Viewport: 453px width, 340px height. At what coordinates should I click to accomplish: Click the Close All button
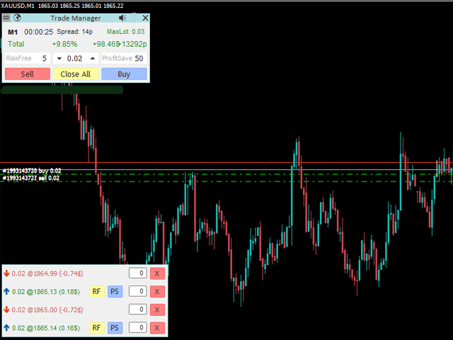coord(76,74)
